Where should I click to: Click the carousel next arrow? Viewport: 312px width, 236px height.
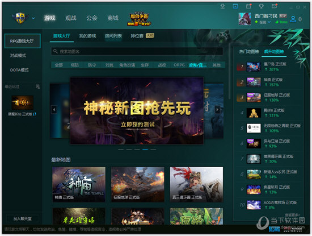click(218, 109)
